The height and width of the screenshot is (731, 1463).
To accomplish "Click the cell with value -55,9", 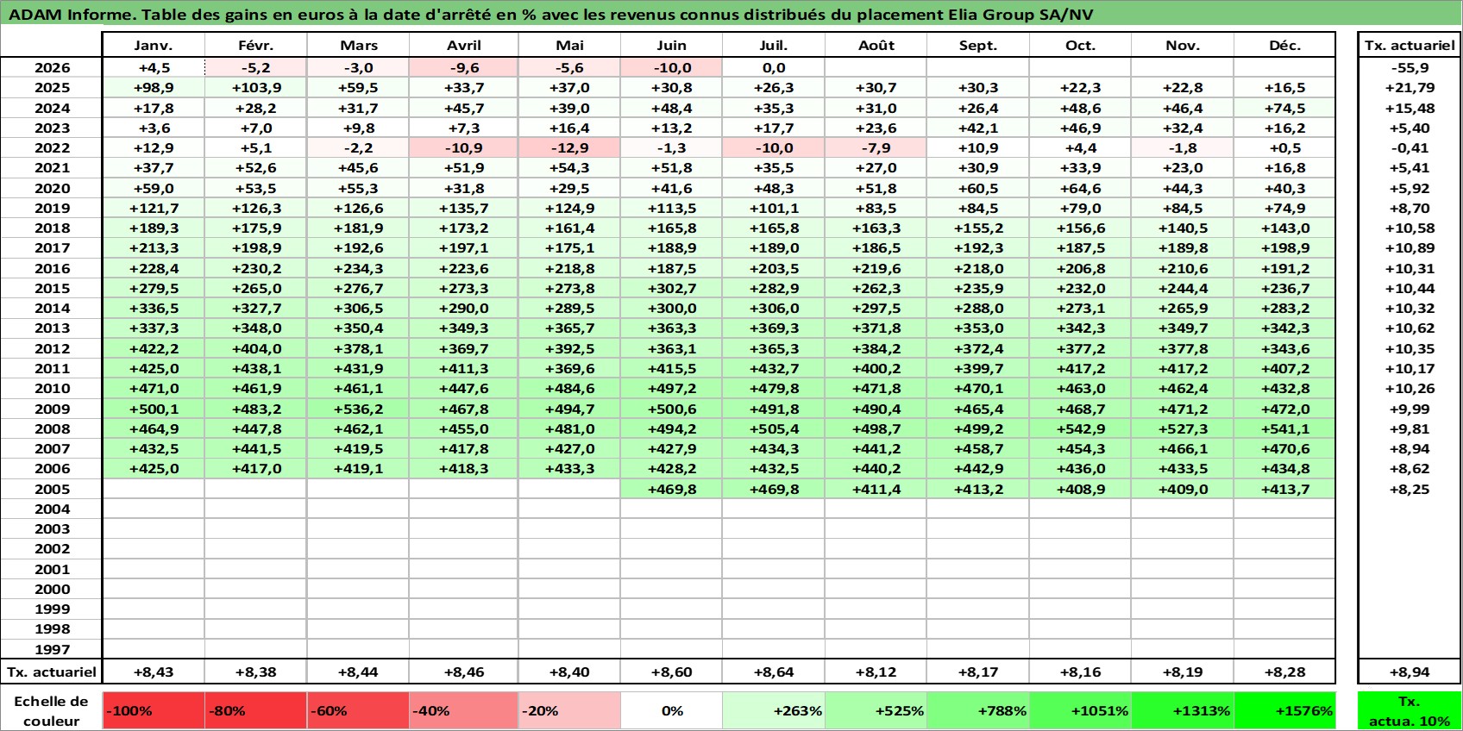I will 1410,68.
